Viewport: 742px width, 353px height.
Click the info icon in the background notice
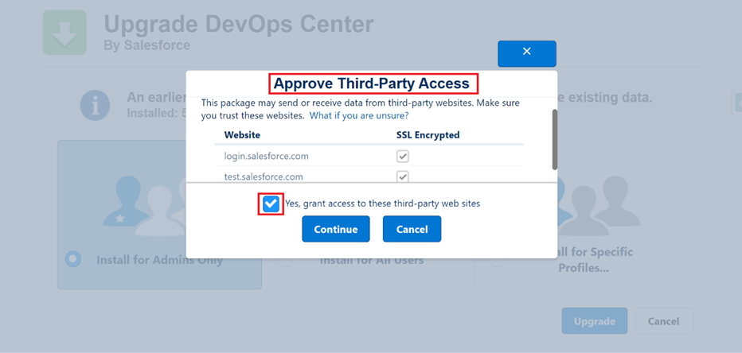point(95,106)
